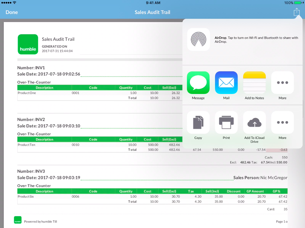Viewport: 305px width, 228px height.
Task: Tap More in the actions row beside iCloud
Action: tap(282, 123)
